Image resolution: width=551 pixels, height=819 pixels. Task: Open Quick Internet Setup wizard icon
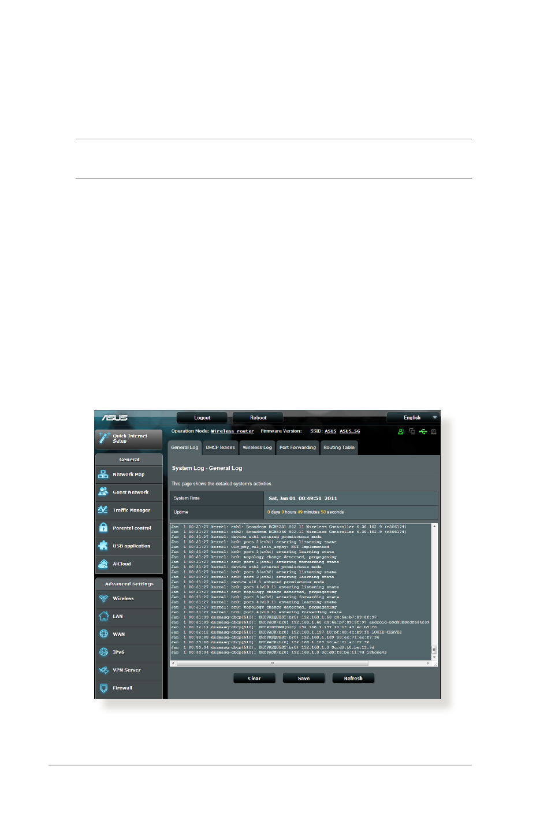pos(104,438)
